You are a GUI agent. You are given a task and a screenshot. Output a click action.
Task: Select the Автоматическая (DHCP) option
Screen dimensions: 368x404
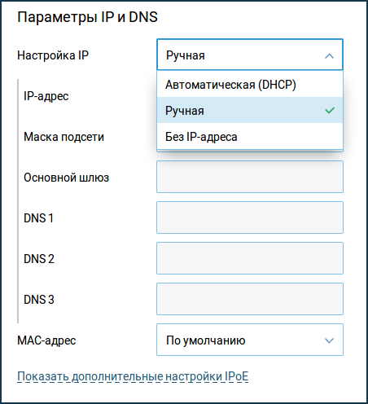pos(250,85)
